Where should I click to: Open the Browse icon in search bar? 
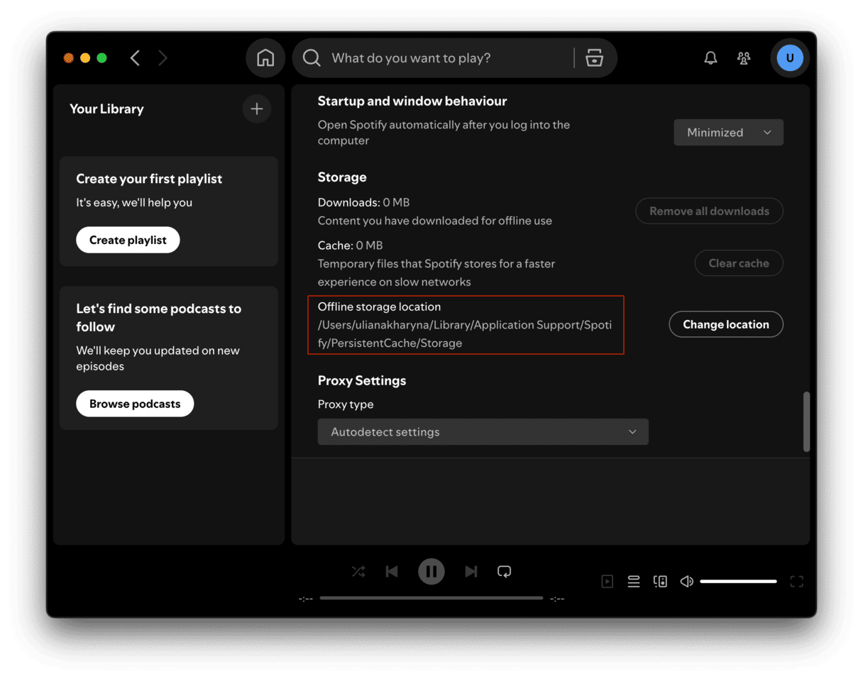pos(594,58)
